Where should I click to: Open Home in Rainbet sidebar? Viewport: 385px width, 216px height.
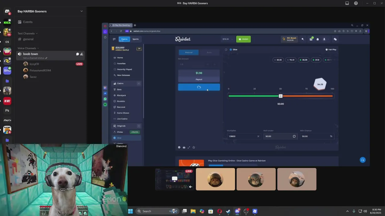(x=120, y=58)
